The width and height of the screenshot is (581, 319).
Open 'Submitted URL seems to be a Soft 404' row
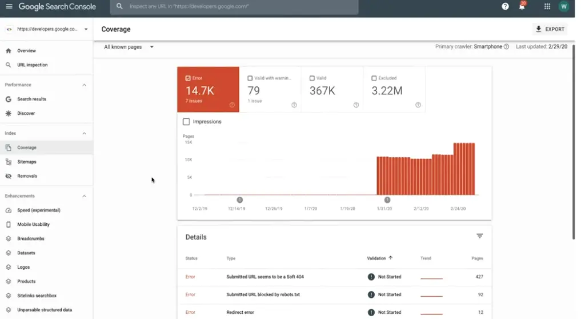334,277
